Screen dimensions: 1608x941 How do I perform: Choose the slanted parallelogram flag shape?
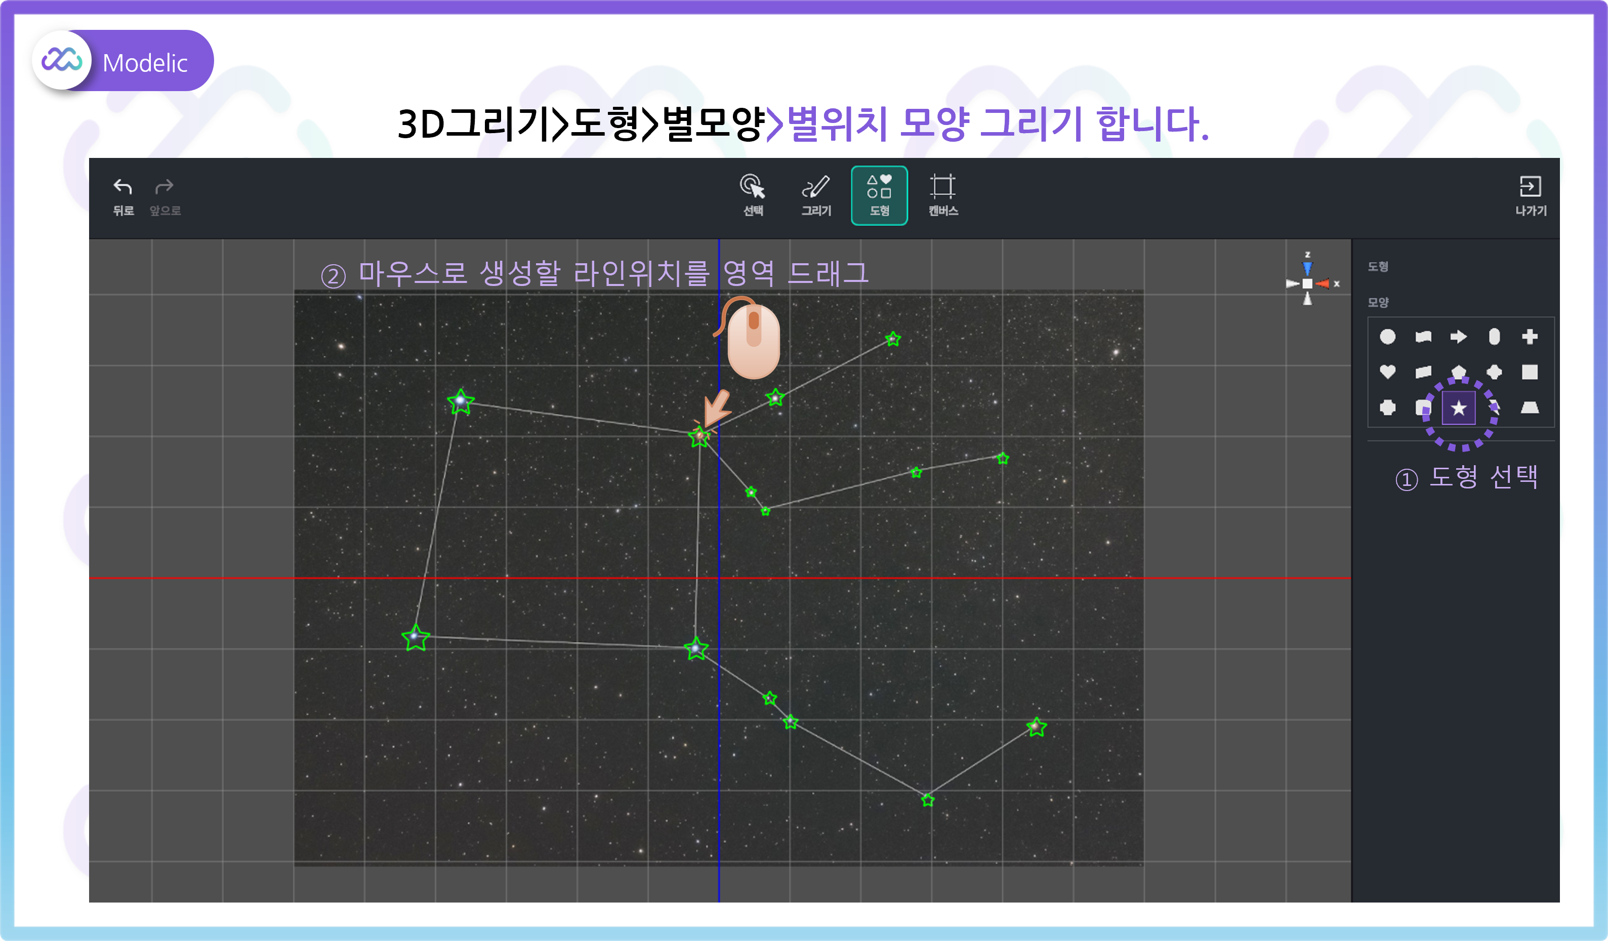coord(1423,372)
